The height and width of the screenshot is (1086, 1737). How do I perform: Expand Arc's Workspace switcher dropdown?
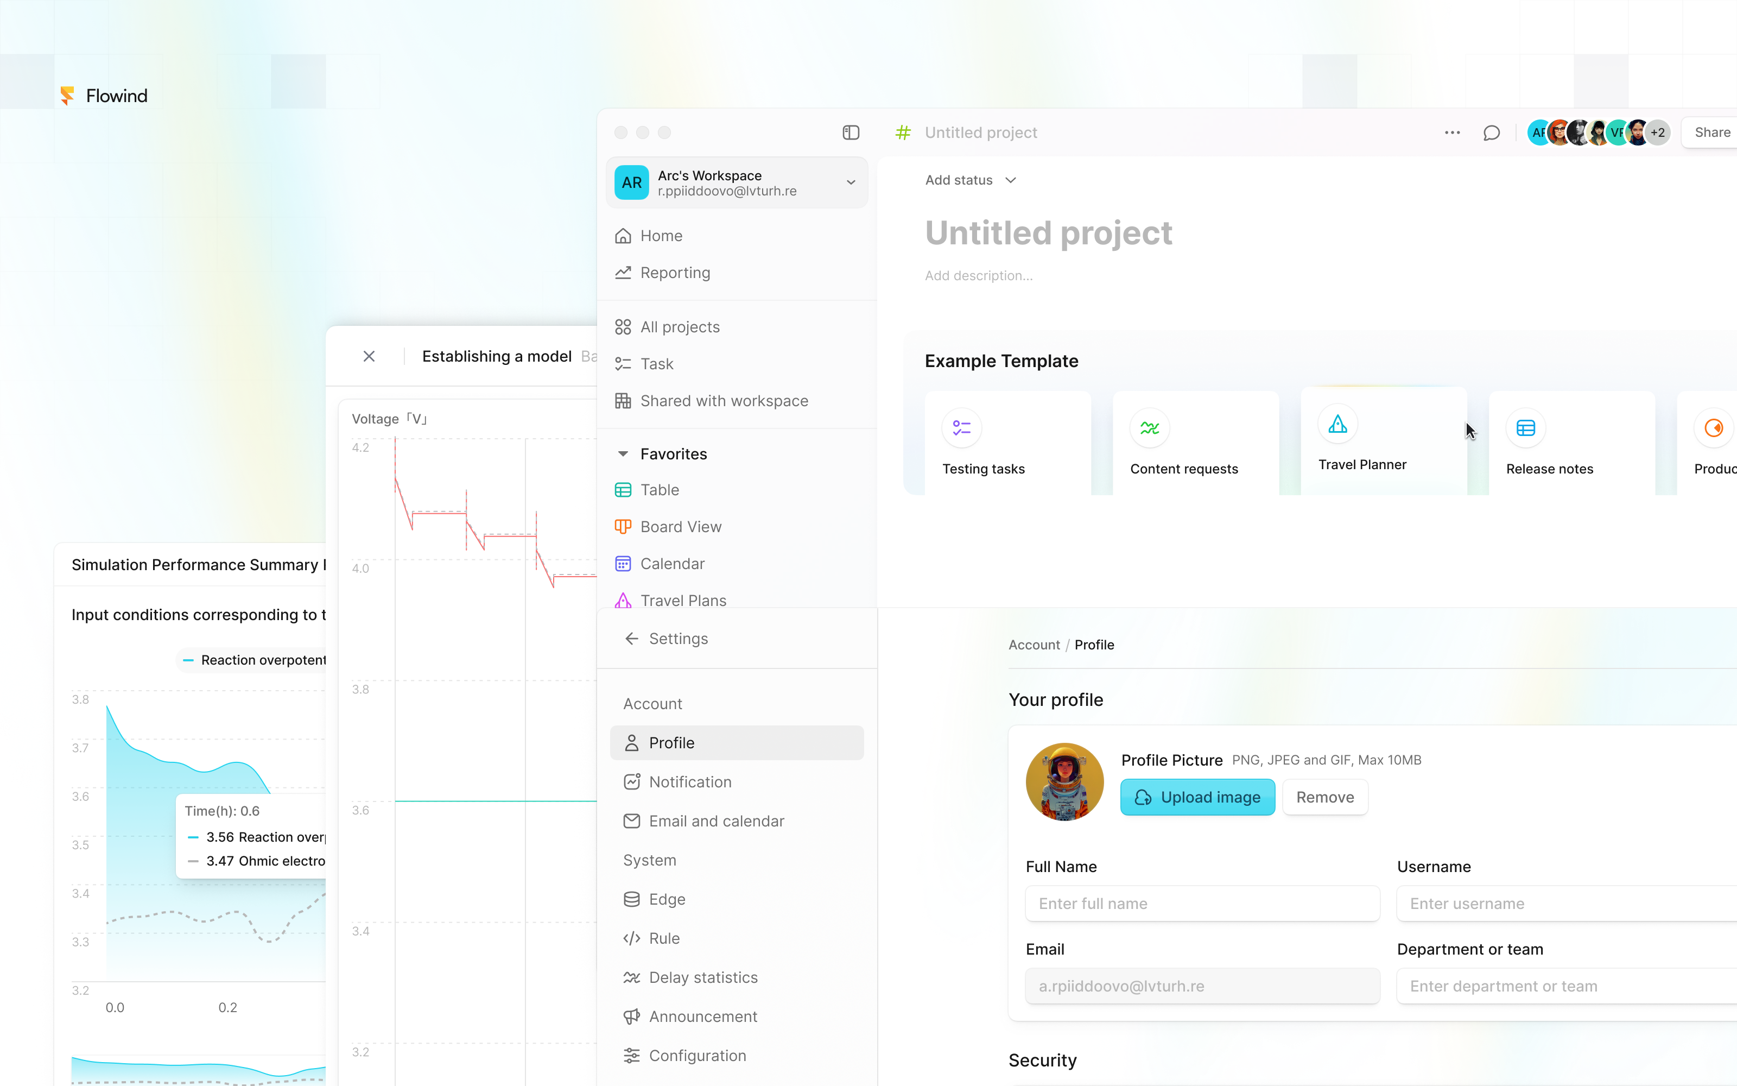(x=851, y=182)
